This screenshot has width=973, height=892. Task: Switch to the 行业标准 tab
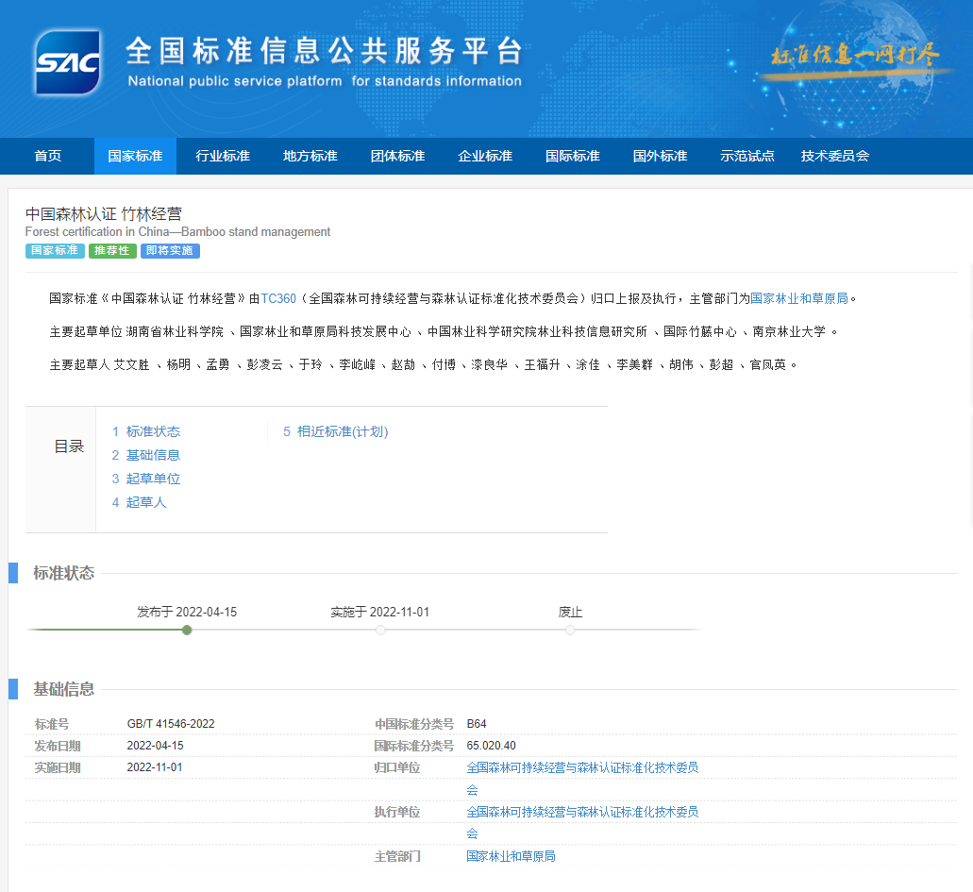(x=223, y=156)
